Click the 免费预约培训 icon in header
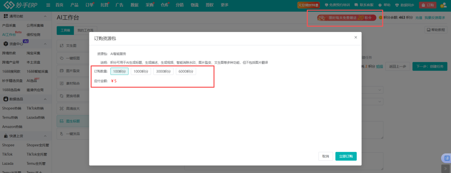The width and height of the screenshot is (451, 173). pyautogui.click(x=326, y=5)
